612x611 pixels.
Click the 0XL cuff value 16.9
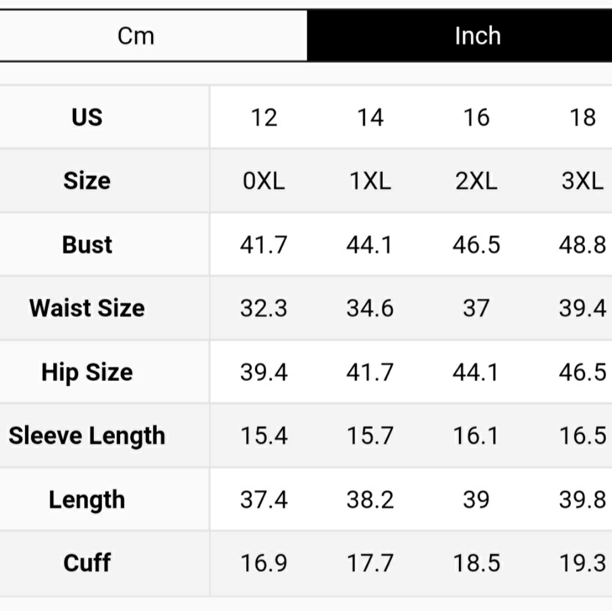(264, 563)
